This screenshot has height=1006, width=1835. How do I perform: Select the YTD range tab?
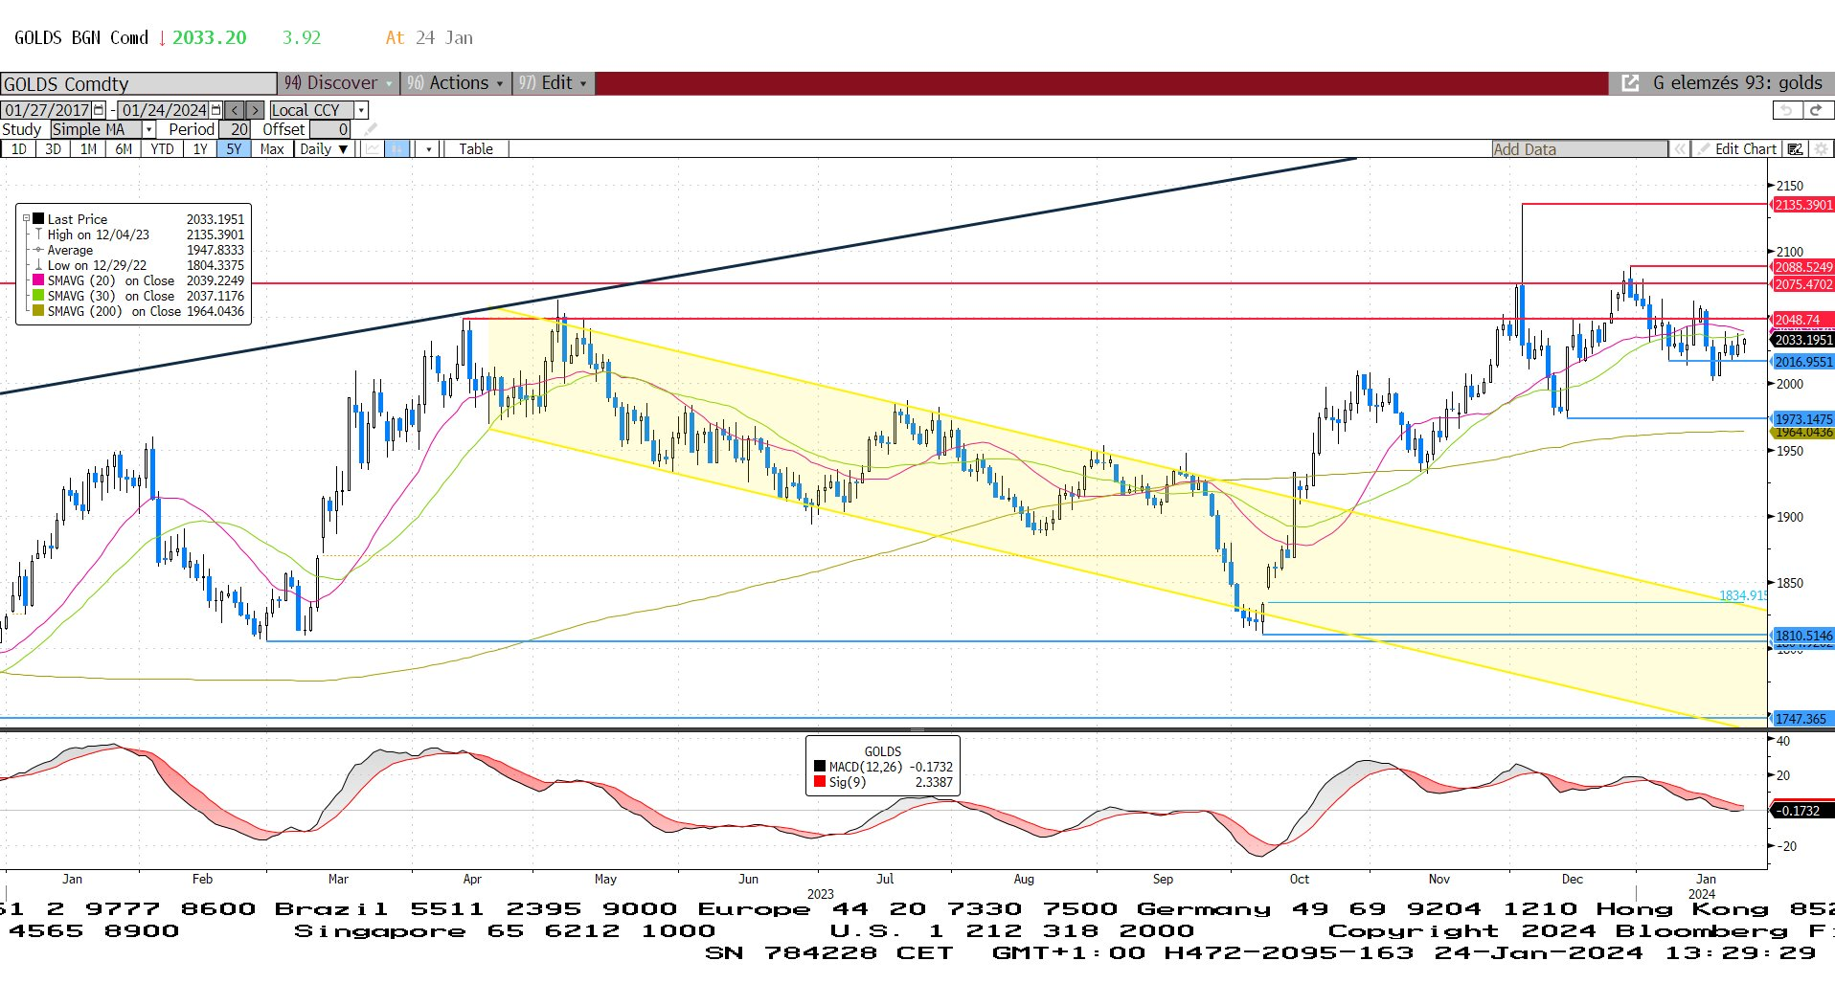point(162,149)
